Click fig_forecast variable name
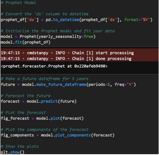 [x=15, y=118]
